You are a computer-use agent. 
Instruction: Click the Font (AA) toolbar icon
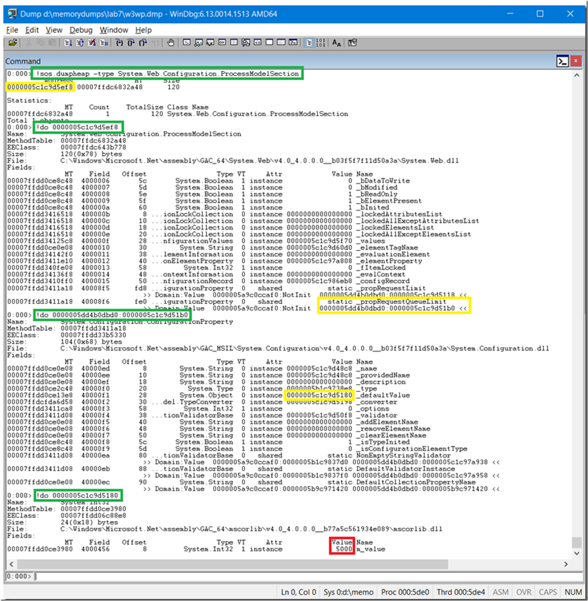tap(336, 43)
